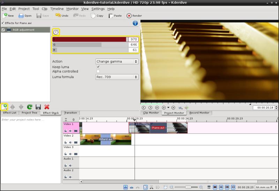Switch to the Clip Monitor tab
The image size is (279, 191).
pyautogui.click(x=151, y=113)
